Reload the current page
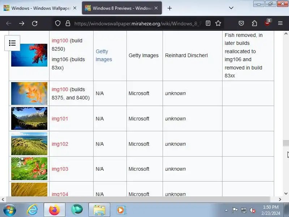 [x=35, y=24]
